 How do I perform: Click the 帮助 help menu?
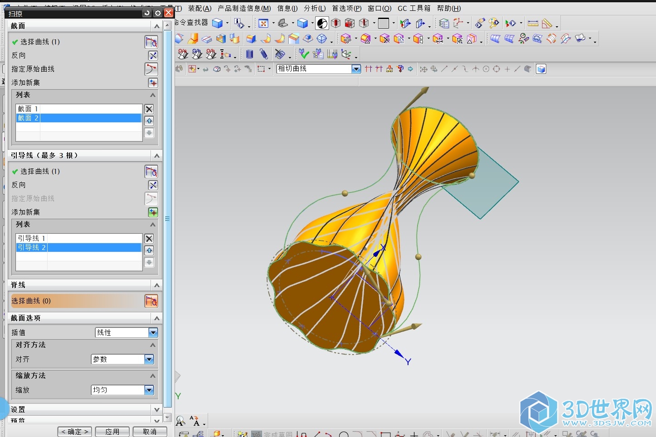[449, 9]
